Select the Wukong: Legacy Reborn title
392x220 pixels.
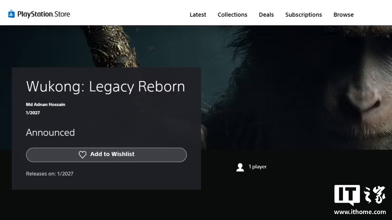coord(106,86)
